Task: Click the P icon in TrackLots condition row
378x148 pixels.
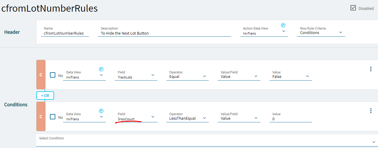Action: tap(101, 69)
